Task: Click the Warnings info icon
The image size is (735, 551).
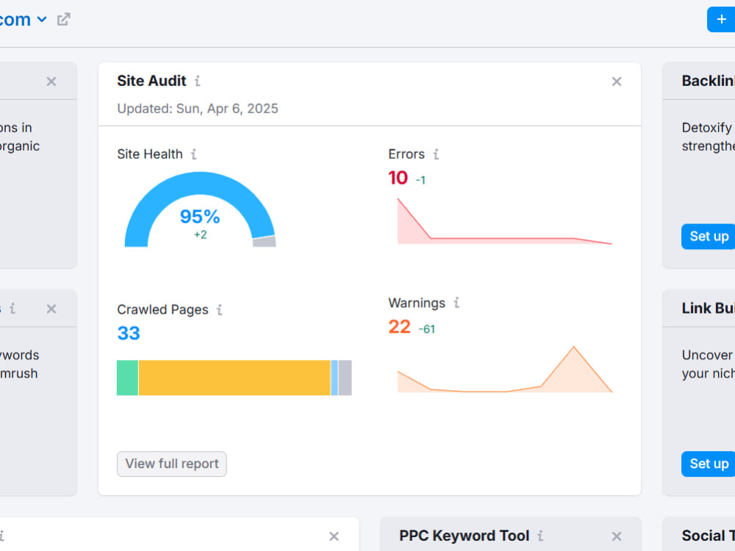Action: point(456,303)
